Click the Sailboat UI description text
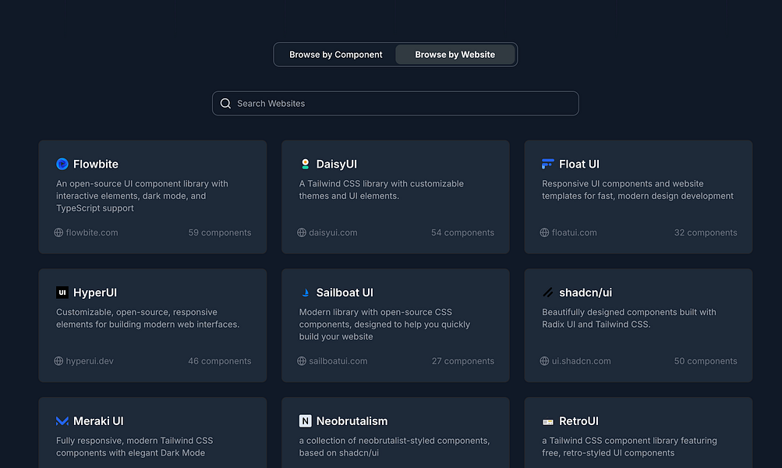 click(x=384, y=324)
